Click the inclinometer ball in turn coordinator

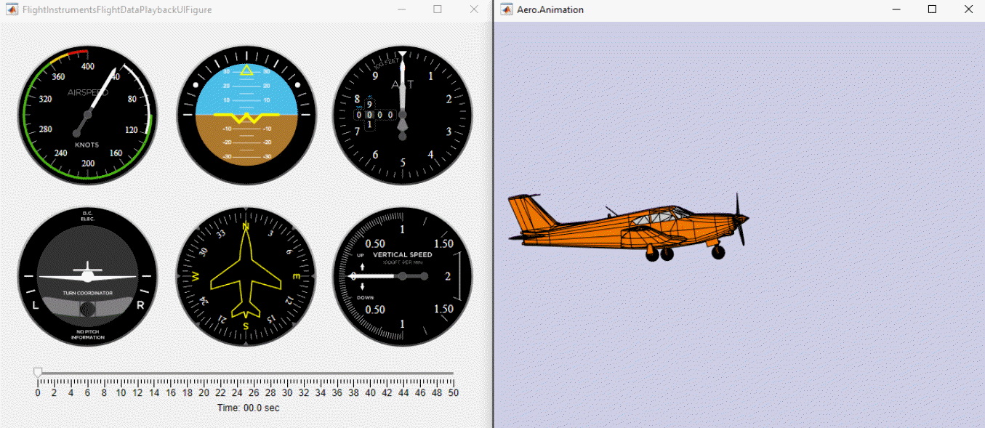coord(87,310)
